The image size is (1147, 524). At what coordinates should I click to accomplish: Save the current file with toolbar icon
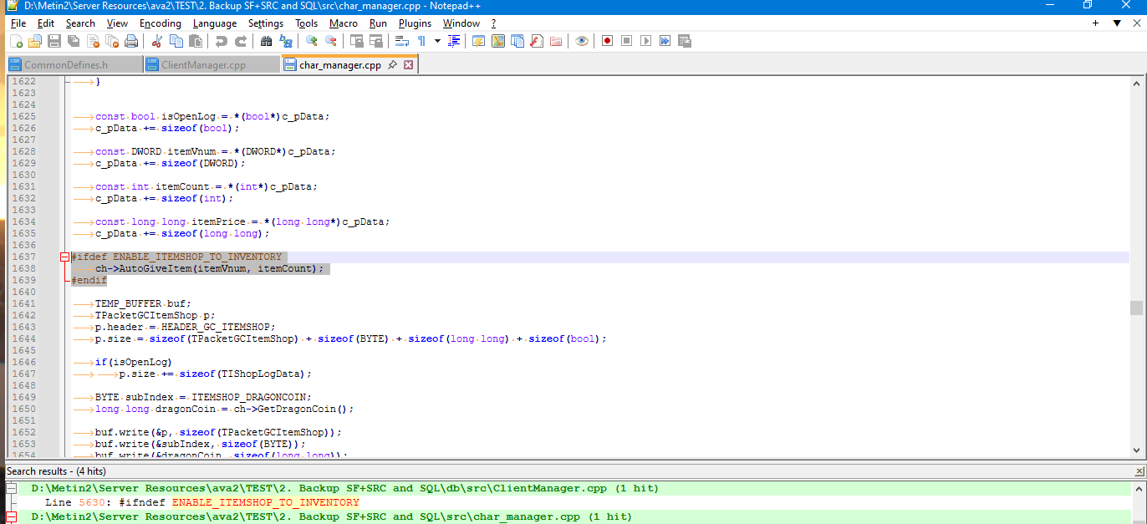click(x=54, y=41)
